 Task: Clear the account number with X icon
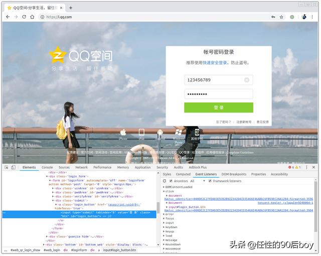tap(247, 80)
